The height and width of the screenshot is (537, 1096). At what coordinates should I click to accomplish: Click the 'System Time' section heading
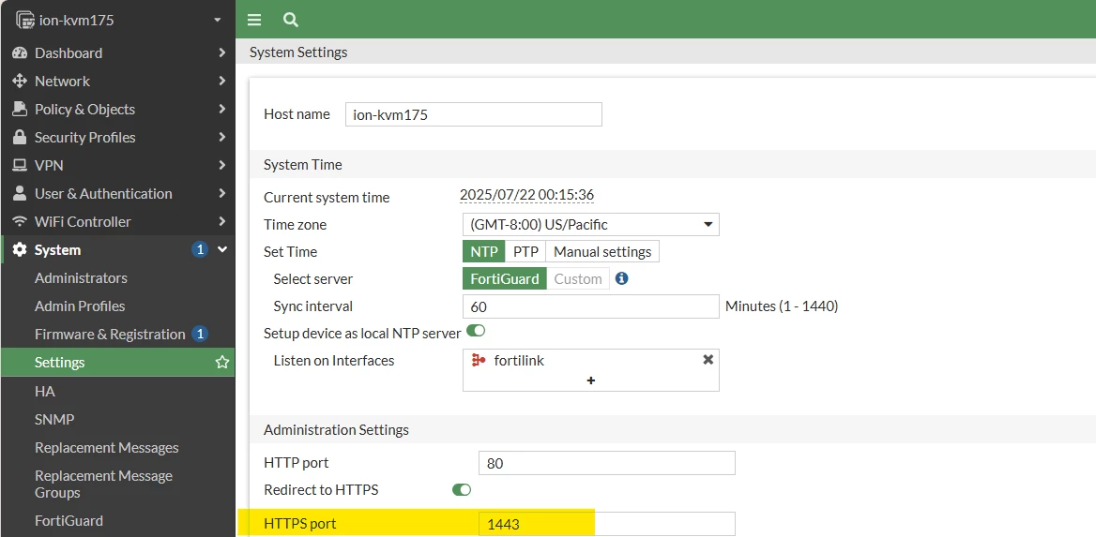point(303,165)
